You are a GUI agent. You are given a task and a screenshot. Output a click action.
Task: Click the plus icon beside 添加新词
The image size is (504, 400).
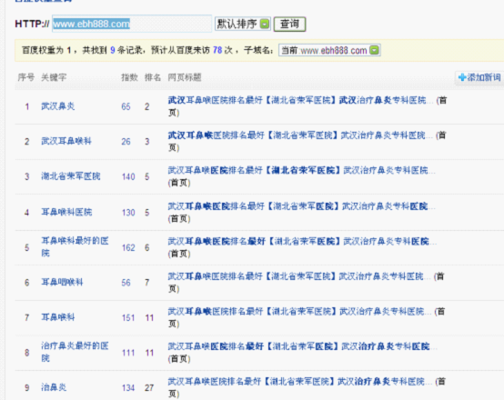click(462, 77)
